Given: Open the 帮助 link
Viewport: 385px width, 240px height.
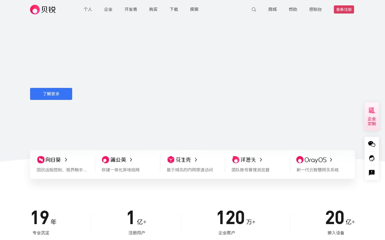Looking at the screenshot, I should 293,9.
